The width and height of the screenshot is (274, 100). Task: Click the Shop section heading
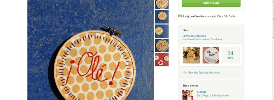[186, 30]
